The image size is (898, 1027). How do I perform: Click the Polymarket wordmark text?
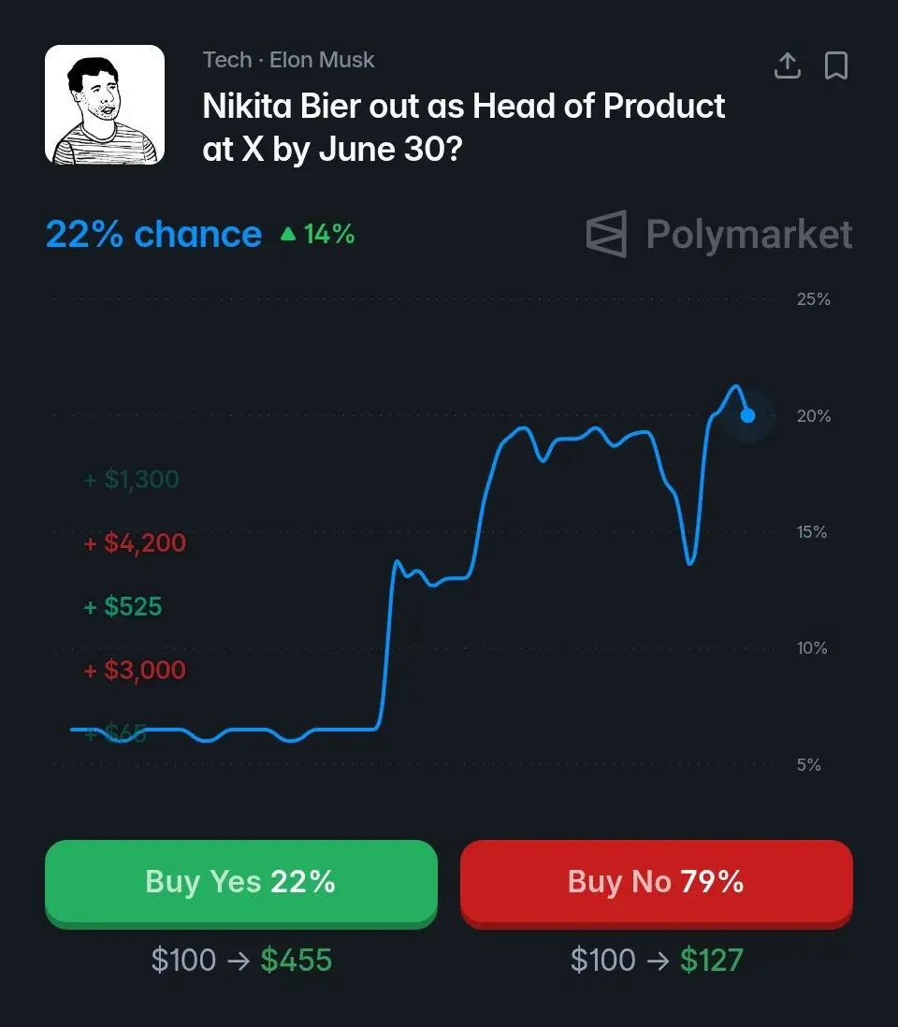pyautogui.click(x=749, y=235)
